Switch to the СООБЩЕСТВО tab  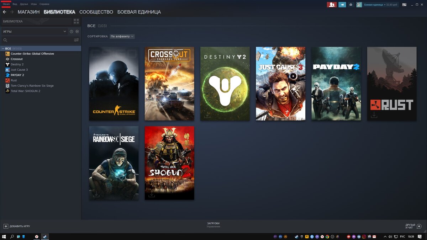(96, 12)
